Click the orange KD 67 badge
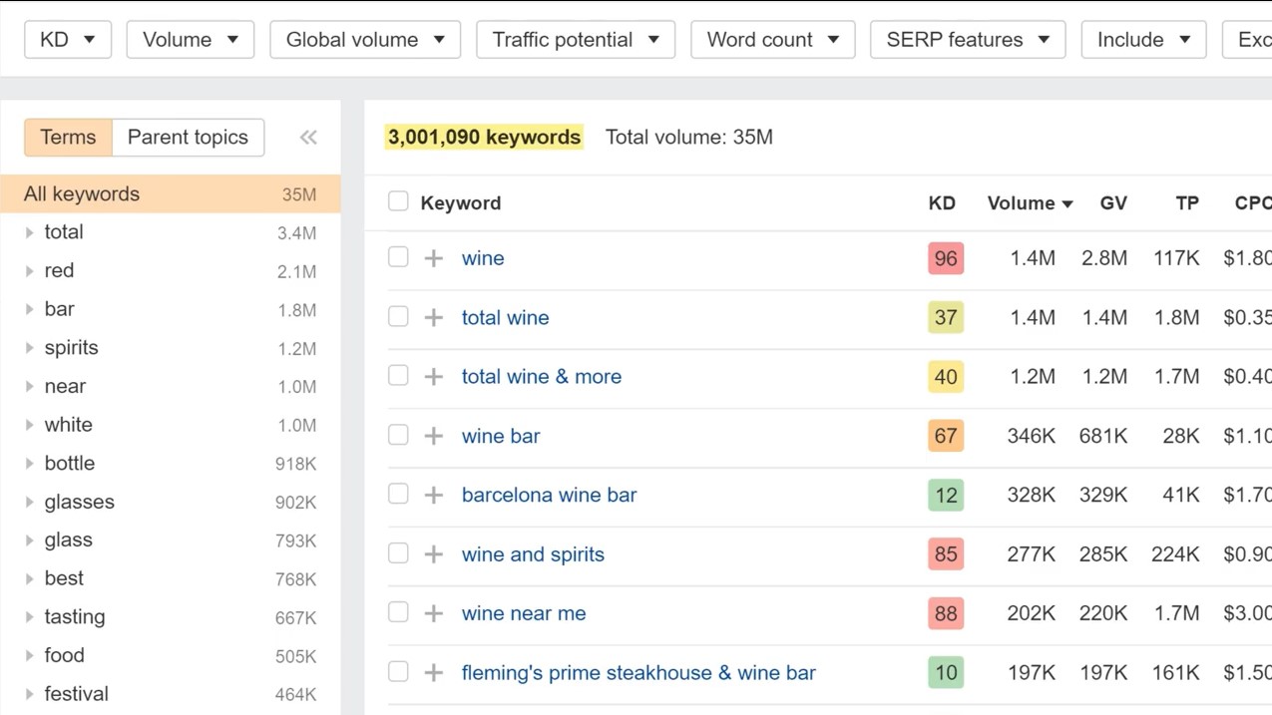Image resolution: width=1272 pixels, height=715 pixels. [946, 436]
